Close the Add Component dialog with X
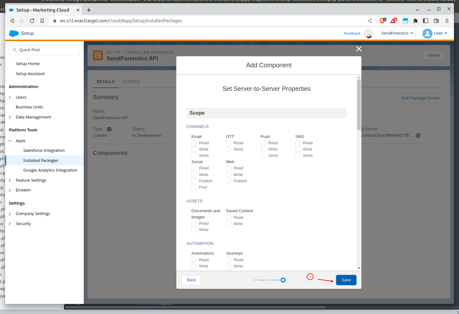This screenshot has width=459, height=314. point(359,49)
